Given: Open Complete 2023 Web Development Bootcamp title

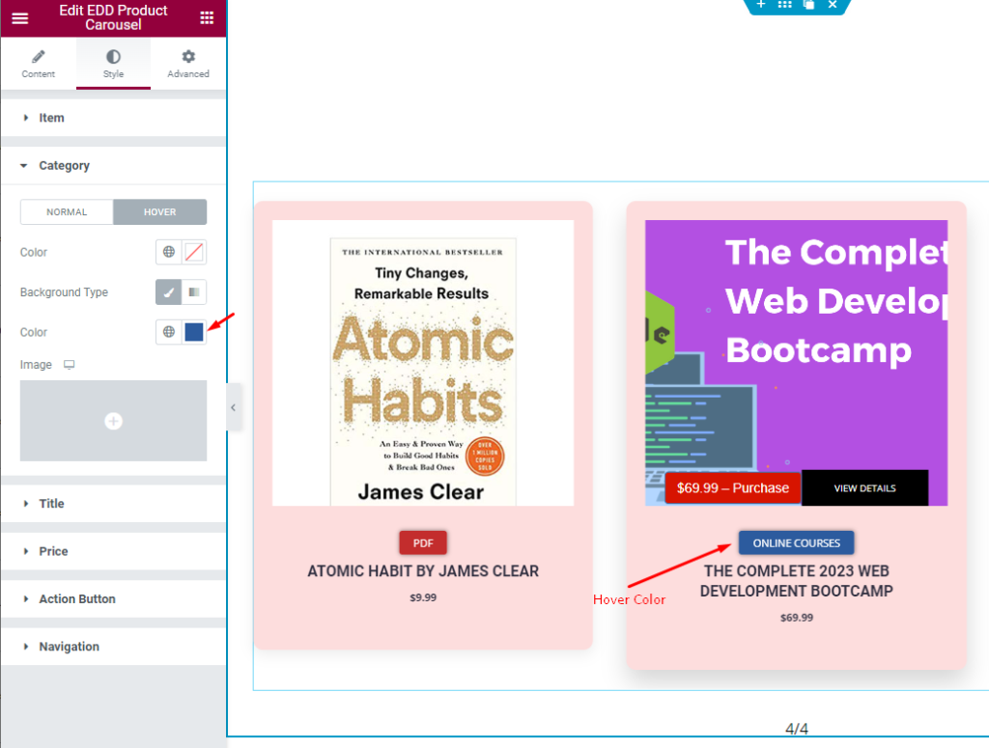Looking at the screenshot, I should pos(797,581).
